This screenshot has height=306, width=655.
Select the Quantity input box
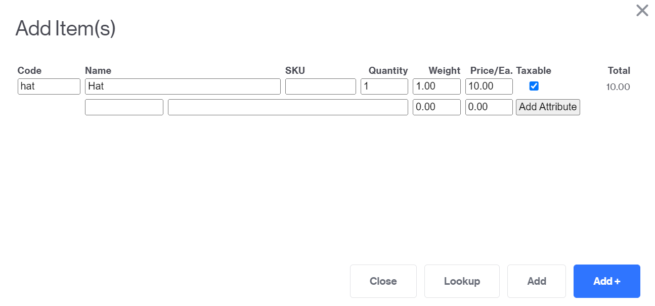(384, 86)
